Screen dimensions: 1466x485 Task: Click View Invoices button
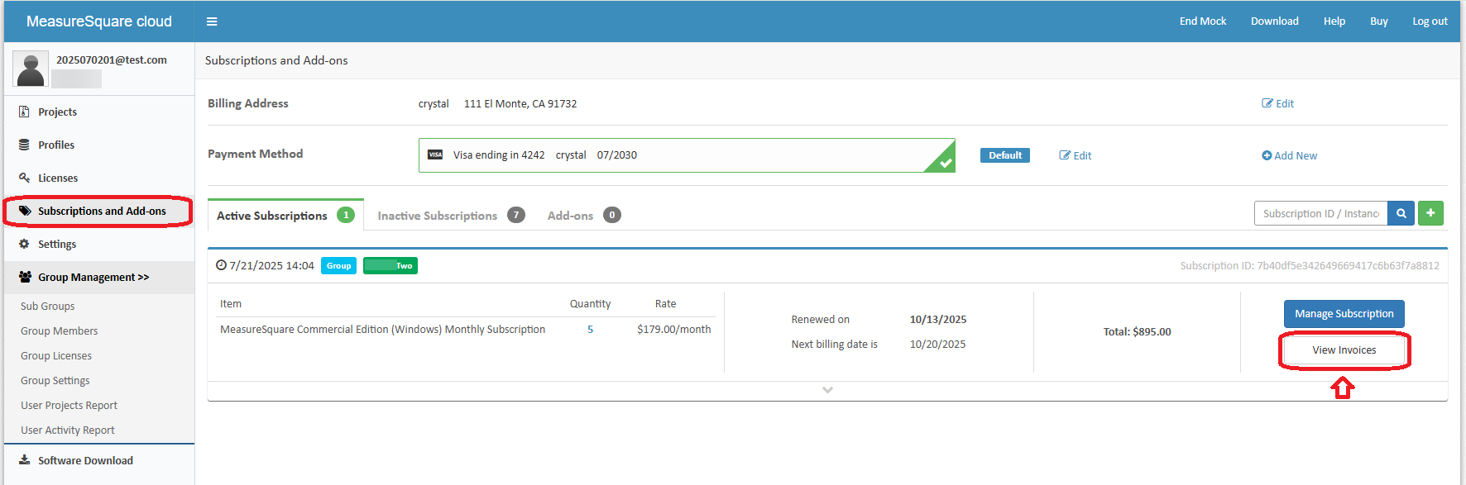pyautogui.click(x=1344, y=350)
